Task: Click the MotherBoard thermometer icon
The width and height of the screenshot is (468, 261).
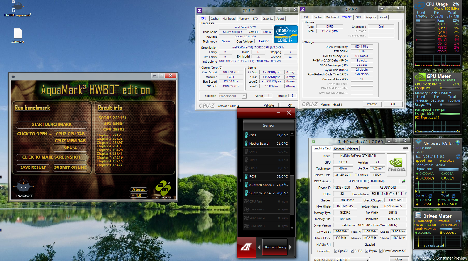Action: pos(246,144)
